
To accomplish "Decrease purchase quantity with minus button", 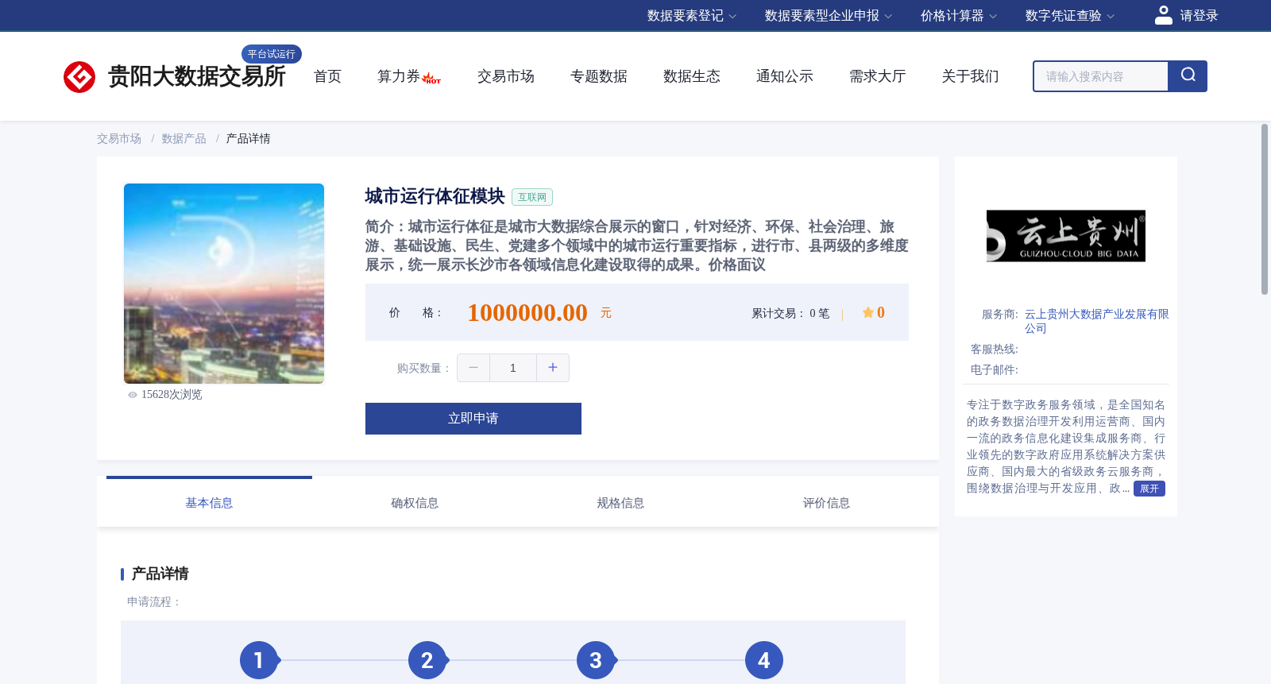I will [x=473, y=368].
